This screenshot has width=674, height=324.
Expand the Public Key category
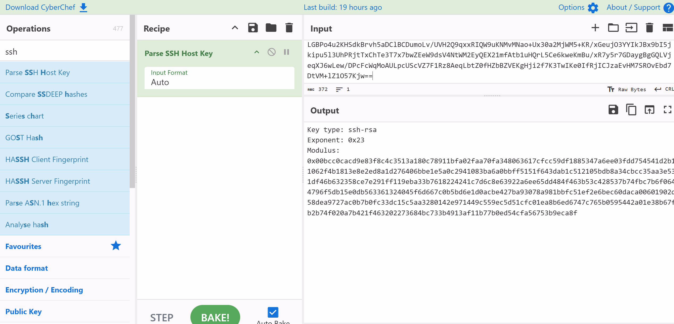tap(65, 312)
